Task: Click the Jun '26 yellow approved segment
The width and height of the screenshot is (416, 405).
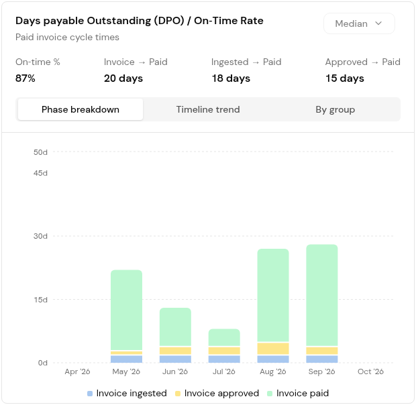Action: point(175,351)
